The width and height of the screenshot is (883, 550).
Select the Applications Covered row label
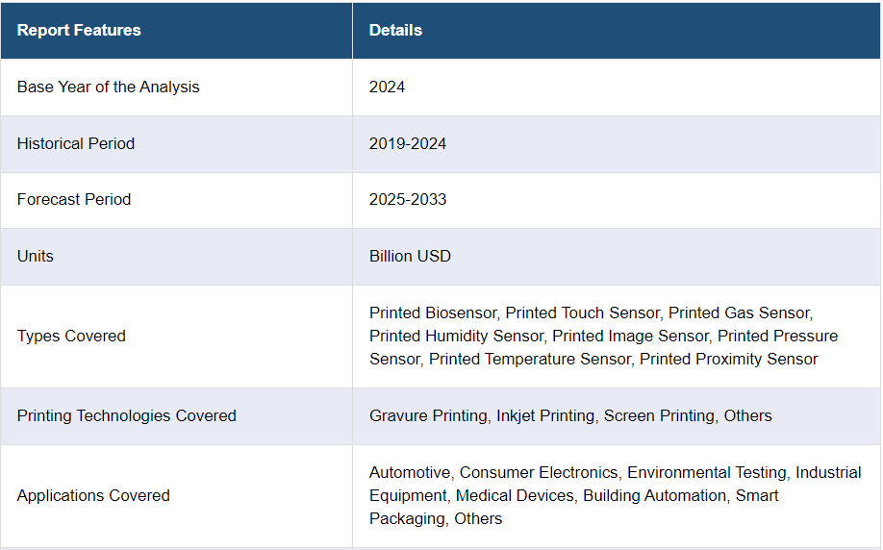(93, 495)
